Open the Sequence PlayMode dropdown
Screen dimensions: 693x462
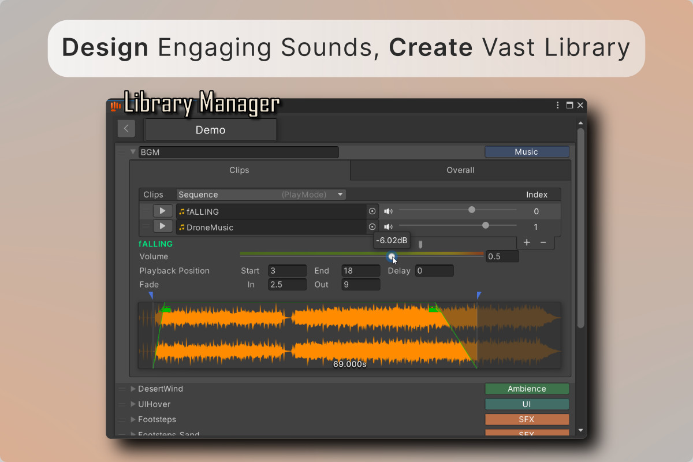(261, 195)
